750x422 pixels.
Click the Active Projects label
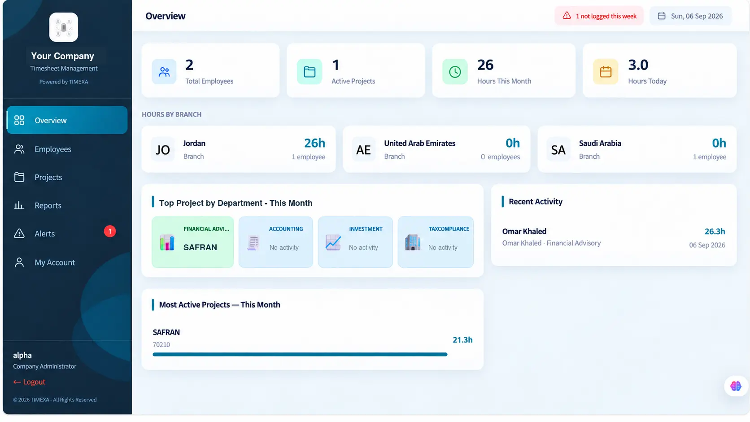coord(353,81)
